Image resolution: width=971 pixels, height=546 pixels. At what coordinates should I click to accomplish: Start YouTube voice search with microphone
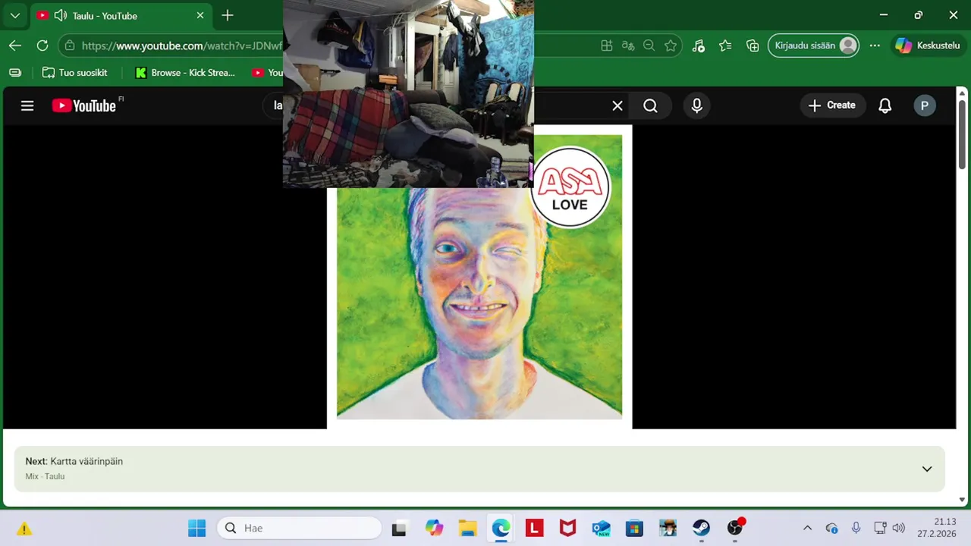click(x=697, y=106)
